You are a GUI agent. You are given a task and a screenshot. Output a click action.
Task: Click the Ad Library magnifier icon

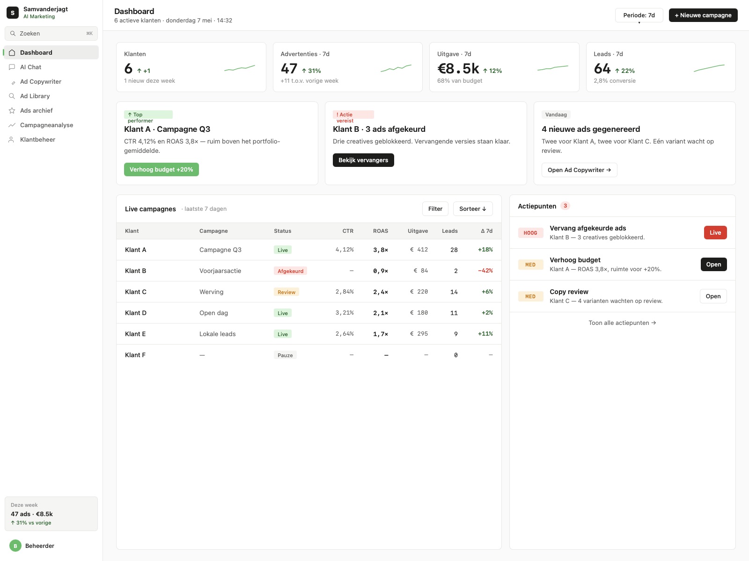pyautogui.click(x=12, y=96)
